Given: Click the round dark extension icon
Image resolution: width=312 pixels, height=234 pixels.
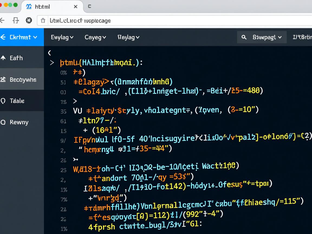Looking at the screenshot, I should tap(29, 20).
